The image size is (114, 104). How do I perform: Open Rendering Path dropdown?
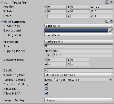(x=79, y=75)
